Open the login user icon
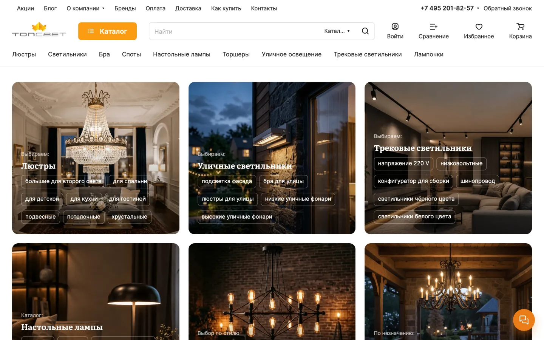The width and height of the screenshot is (544, 340). pyautogui.click(x=395, y=26)
